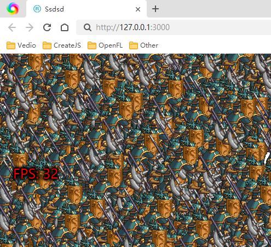Reload the current page

coord(47,27)
